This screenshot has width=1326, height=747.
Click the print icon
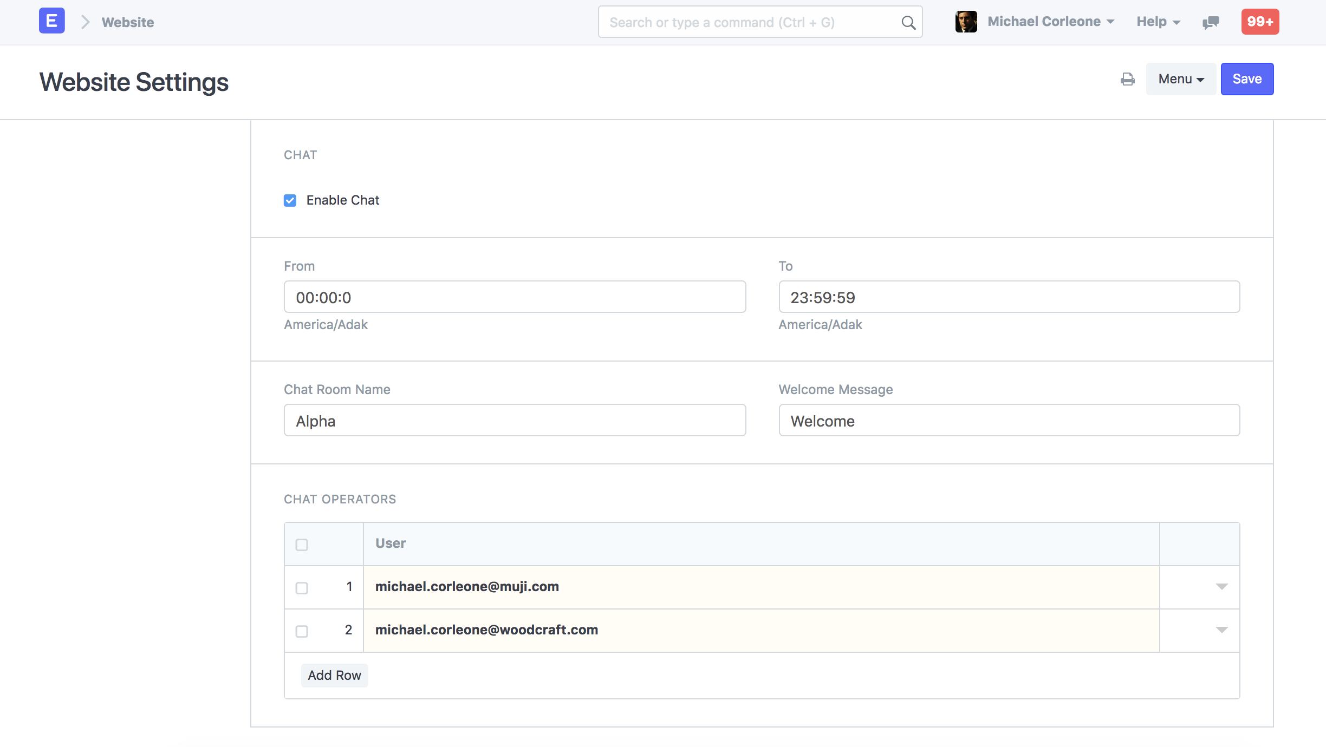[x=1128, y=79]
